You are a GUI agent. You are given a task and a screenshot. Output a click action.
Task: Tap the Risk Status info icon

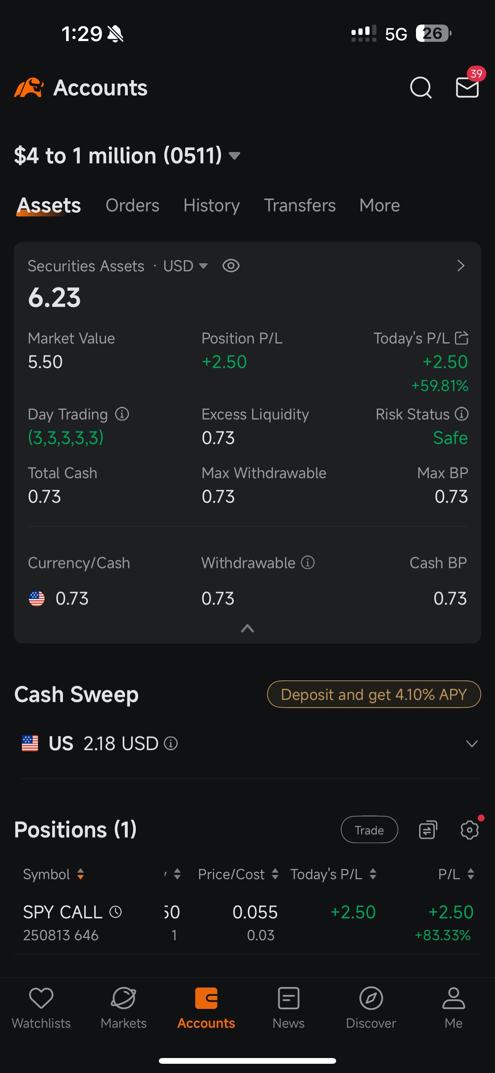pos(462,414)
